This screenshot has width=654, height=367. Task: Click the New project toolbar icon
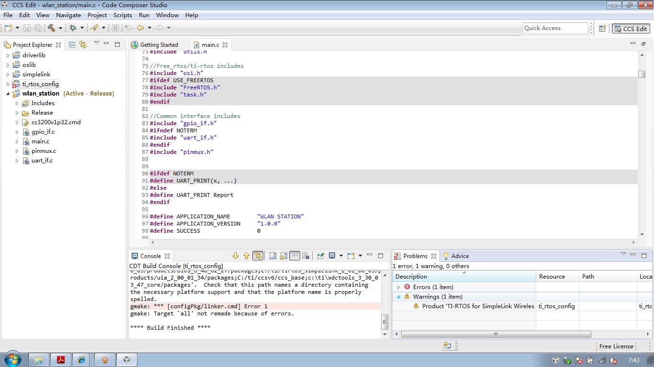tap(9, 28)
